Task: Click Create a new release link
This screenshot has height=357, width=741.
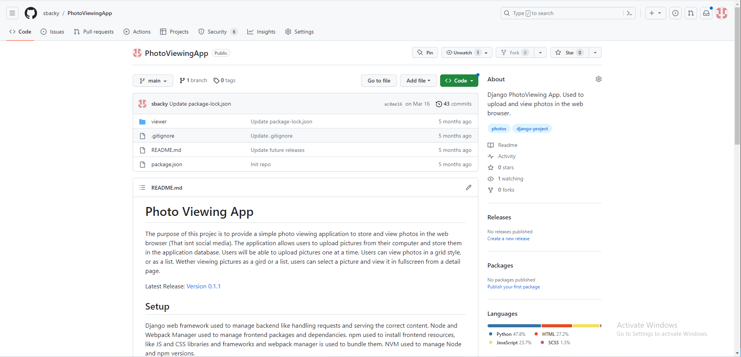Action: [x=508, y=239]
